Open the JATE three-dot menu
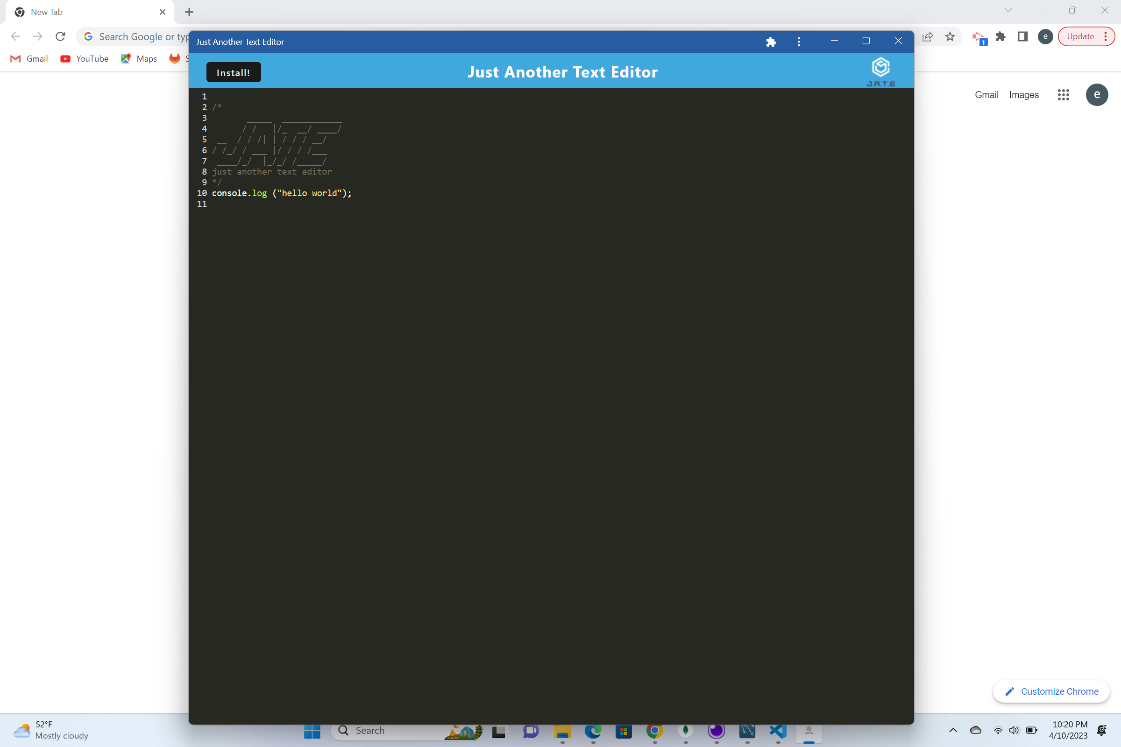Image resolution: width=1121 pixels, height=747 pixels. (x=798, y=42)
